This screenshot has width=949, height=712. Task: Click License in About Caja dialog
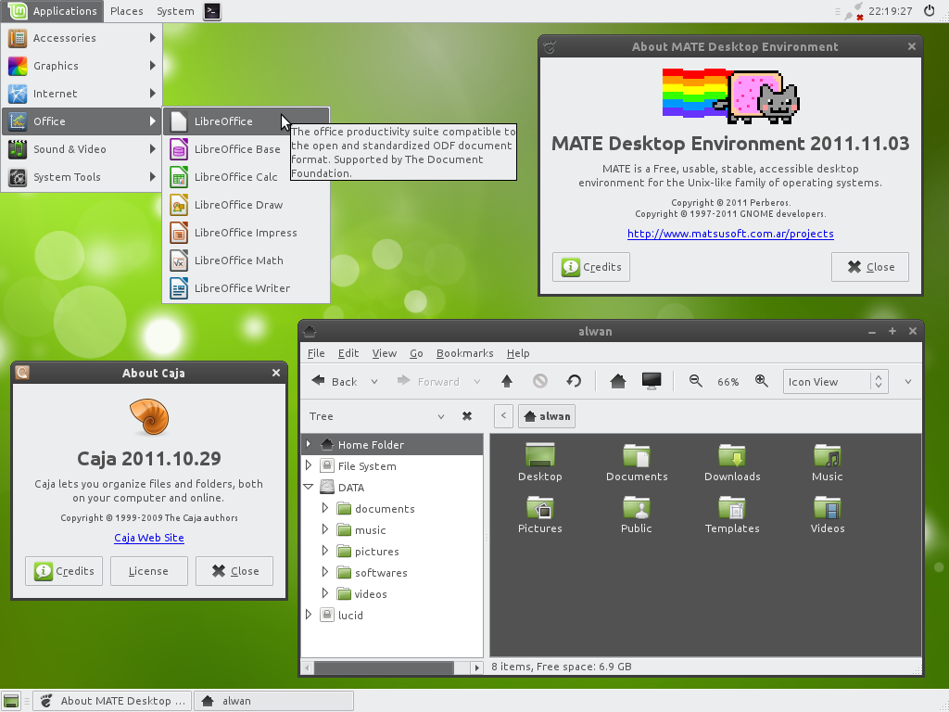click(x=149, y=571)
